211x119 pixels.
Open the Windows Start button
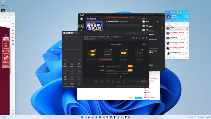tap(82, 117)
